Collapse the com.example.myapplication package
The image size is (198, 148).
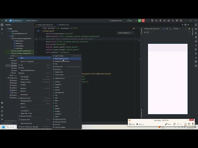[x=10, y=39]
